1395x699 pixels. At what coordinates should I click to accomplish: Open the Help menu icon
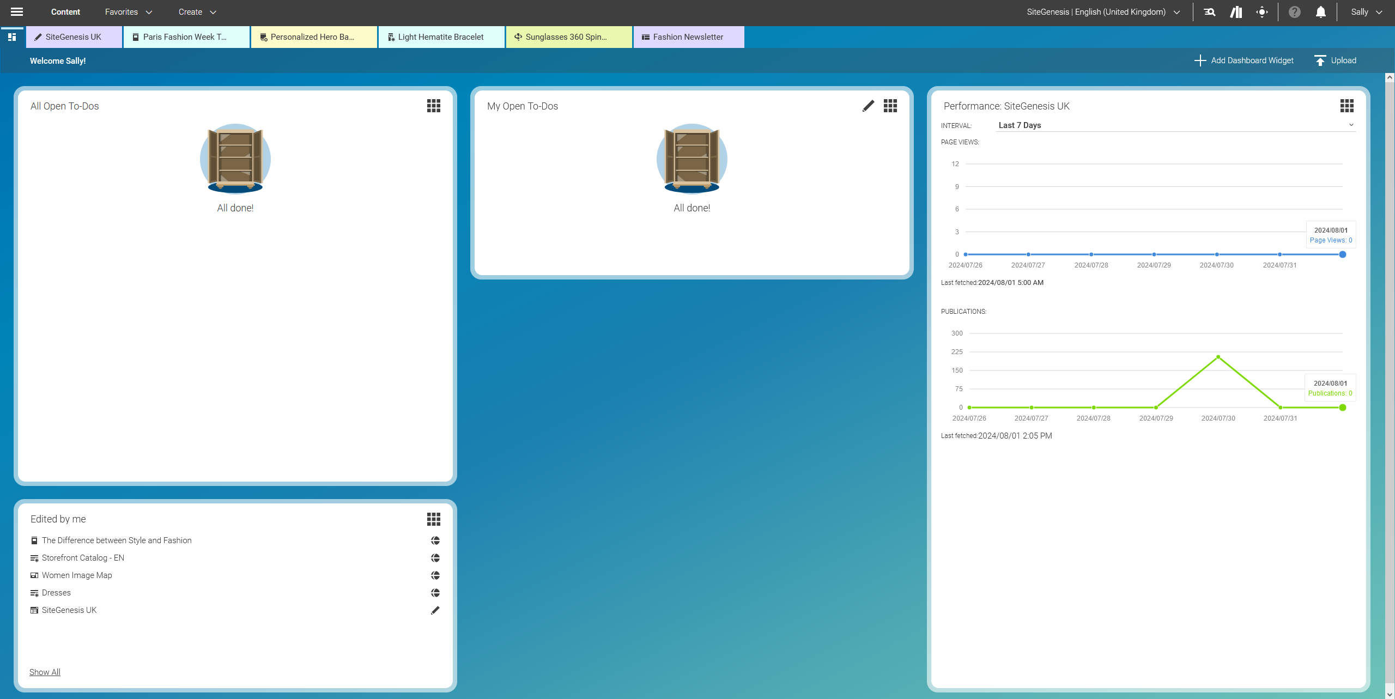1294,11
